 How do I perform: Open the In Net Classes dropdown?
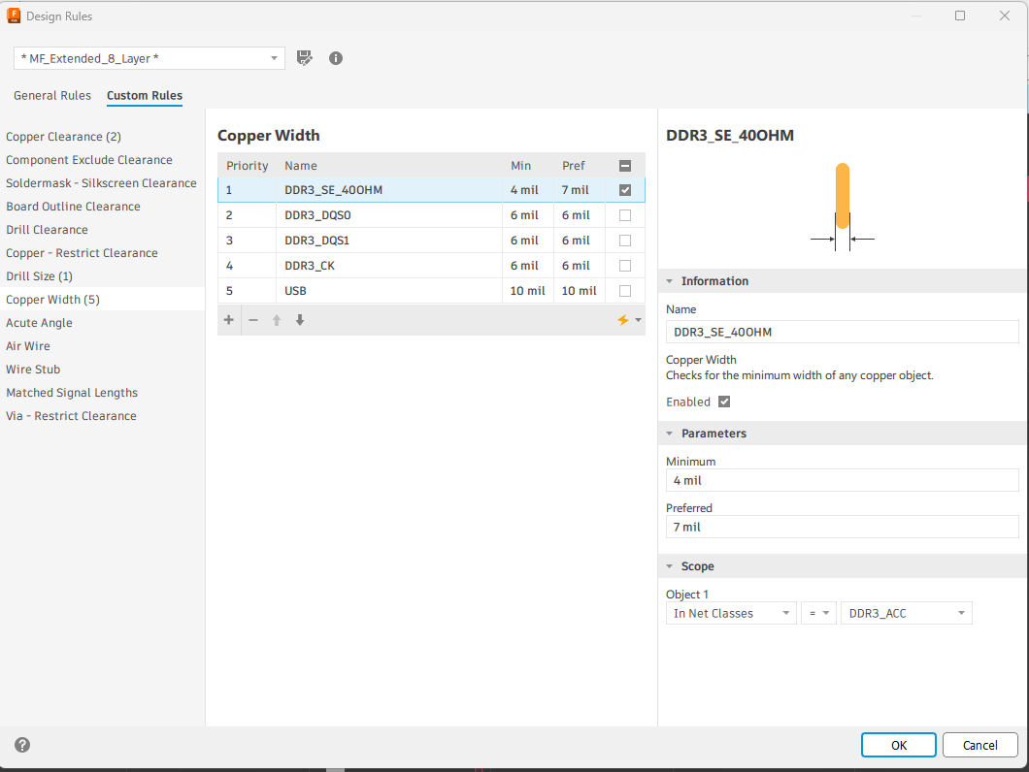731,613
